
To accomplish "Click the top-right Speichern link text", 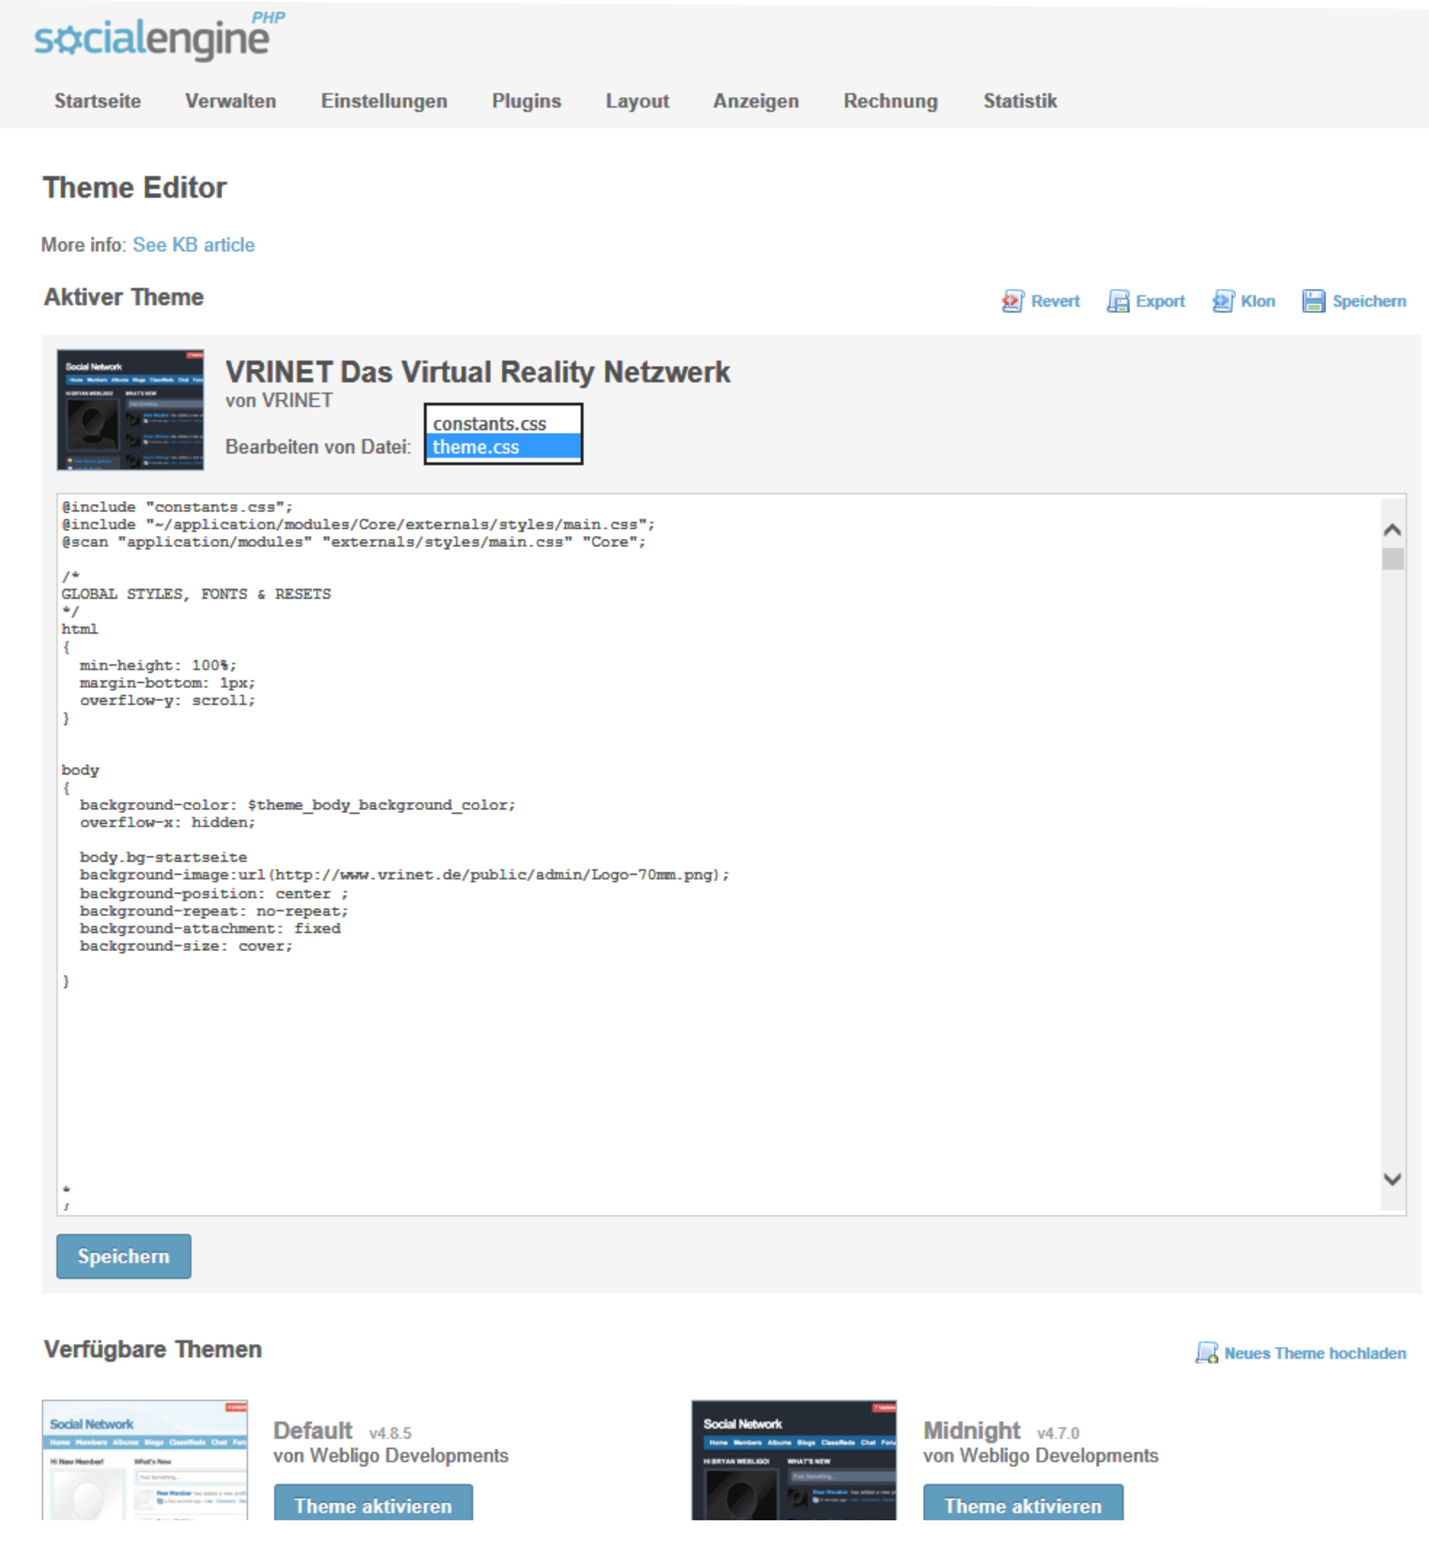I will (1369, 301).
